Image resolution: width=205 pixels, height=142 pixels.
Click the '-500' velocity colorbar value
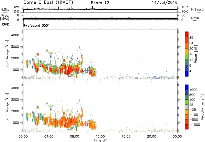(194, 120)
